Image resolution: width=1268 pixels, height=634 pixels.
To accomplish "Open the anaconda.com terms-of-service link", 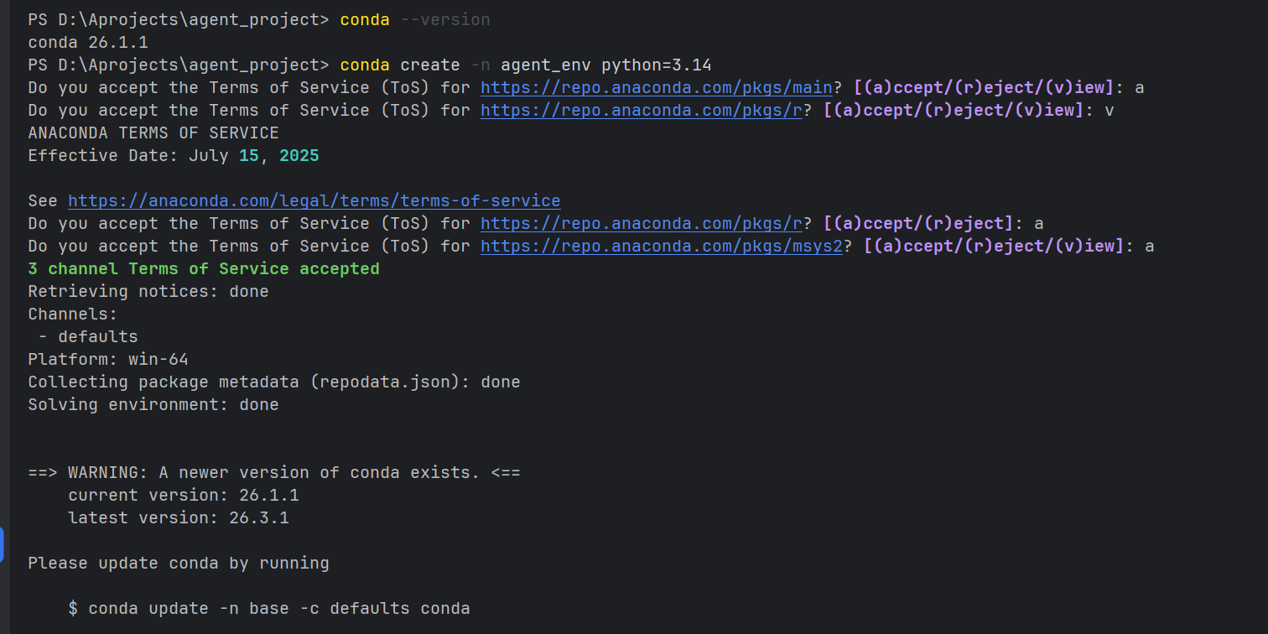I will click(314, 200).
